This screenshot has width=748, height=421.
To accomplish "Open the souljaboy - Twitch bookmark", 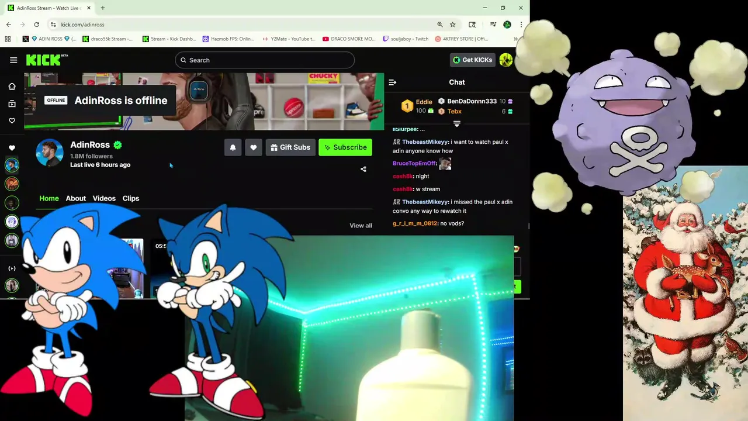I will (406, 39).
